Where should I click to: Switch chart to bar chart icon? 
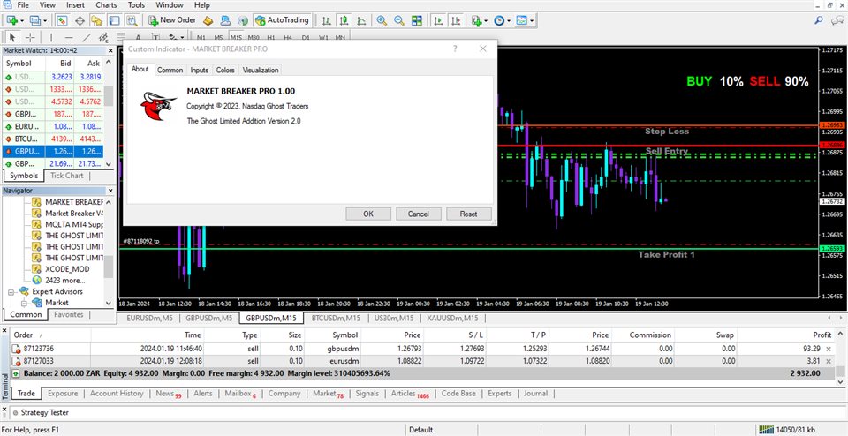[x=327, y=20]
